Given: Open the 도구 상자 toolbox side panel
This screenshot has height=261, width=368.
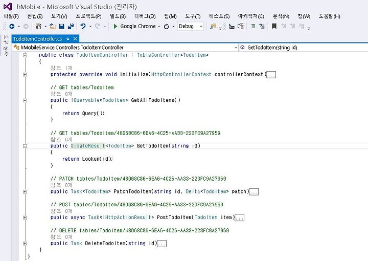Looking at the screenshot, I should [x=6, y=46].
